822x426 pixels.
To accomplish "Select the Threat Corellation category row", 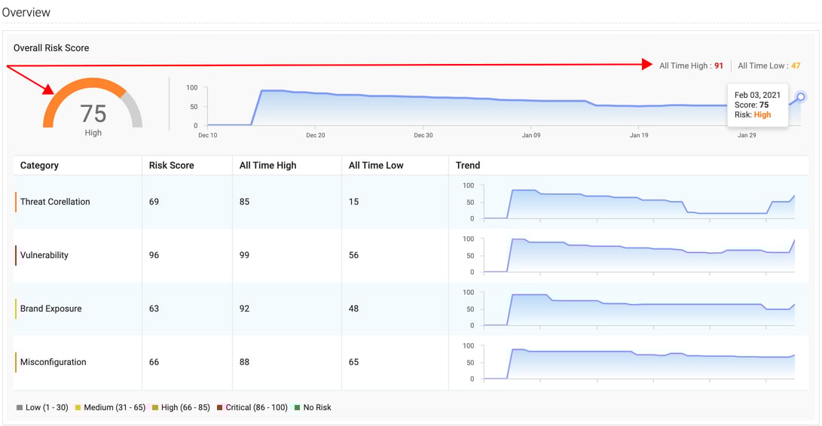I will click(55, 202).
